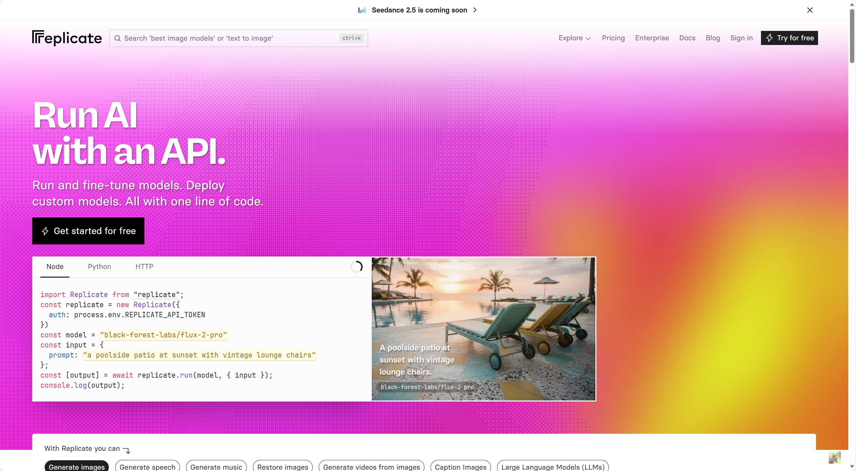Open the Docs page
The image size is (856, 471).
pos(687,38)
